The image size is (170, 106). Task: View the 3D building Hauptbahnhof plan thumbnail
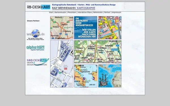pyautogui.click(x=62, y=64)
